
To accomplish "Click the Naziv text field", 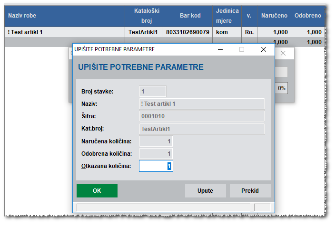I will point(201,104).
